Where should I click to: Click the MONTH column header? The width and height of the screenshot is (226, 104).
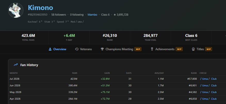[14, 73]
